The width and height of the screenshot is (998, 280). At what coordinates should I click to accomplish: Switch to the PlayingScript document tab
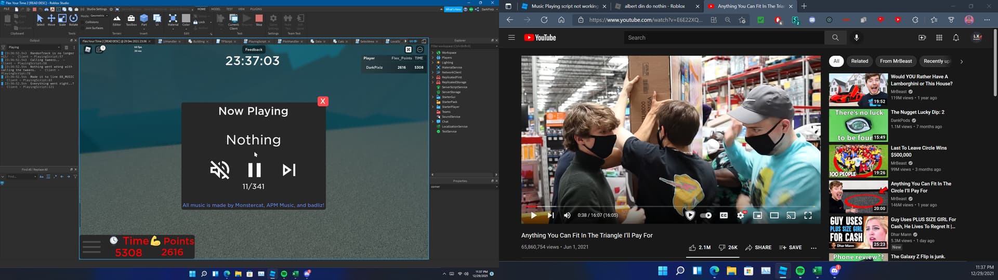[x=257, y=41]
